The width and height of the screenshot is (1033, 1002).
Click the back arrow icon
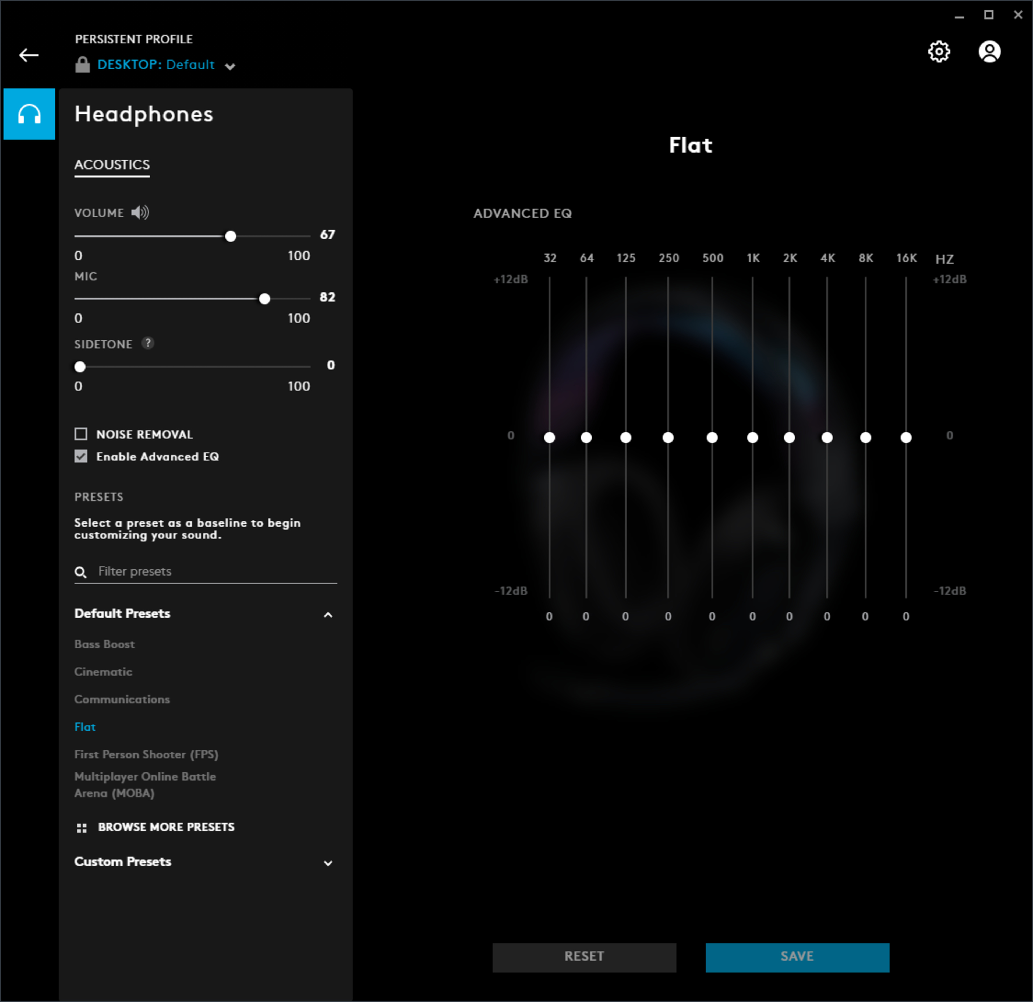29,55
